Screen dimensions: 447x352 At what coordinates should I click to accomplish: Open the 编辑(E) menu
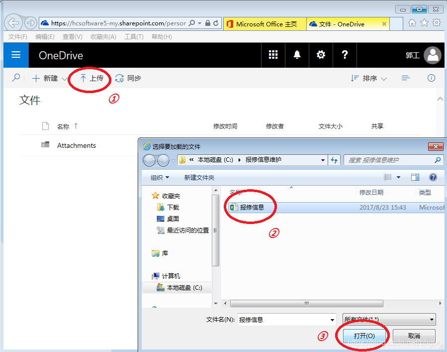coord(45,36)
